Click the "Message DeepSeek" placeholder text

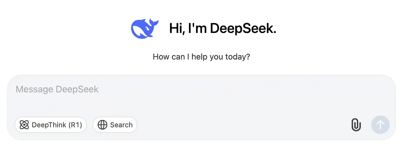tap(57, 89)
